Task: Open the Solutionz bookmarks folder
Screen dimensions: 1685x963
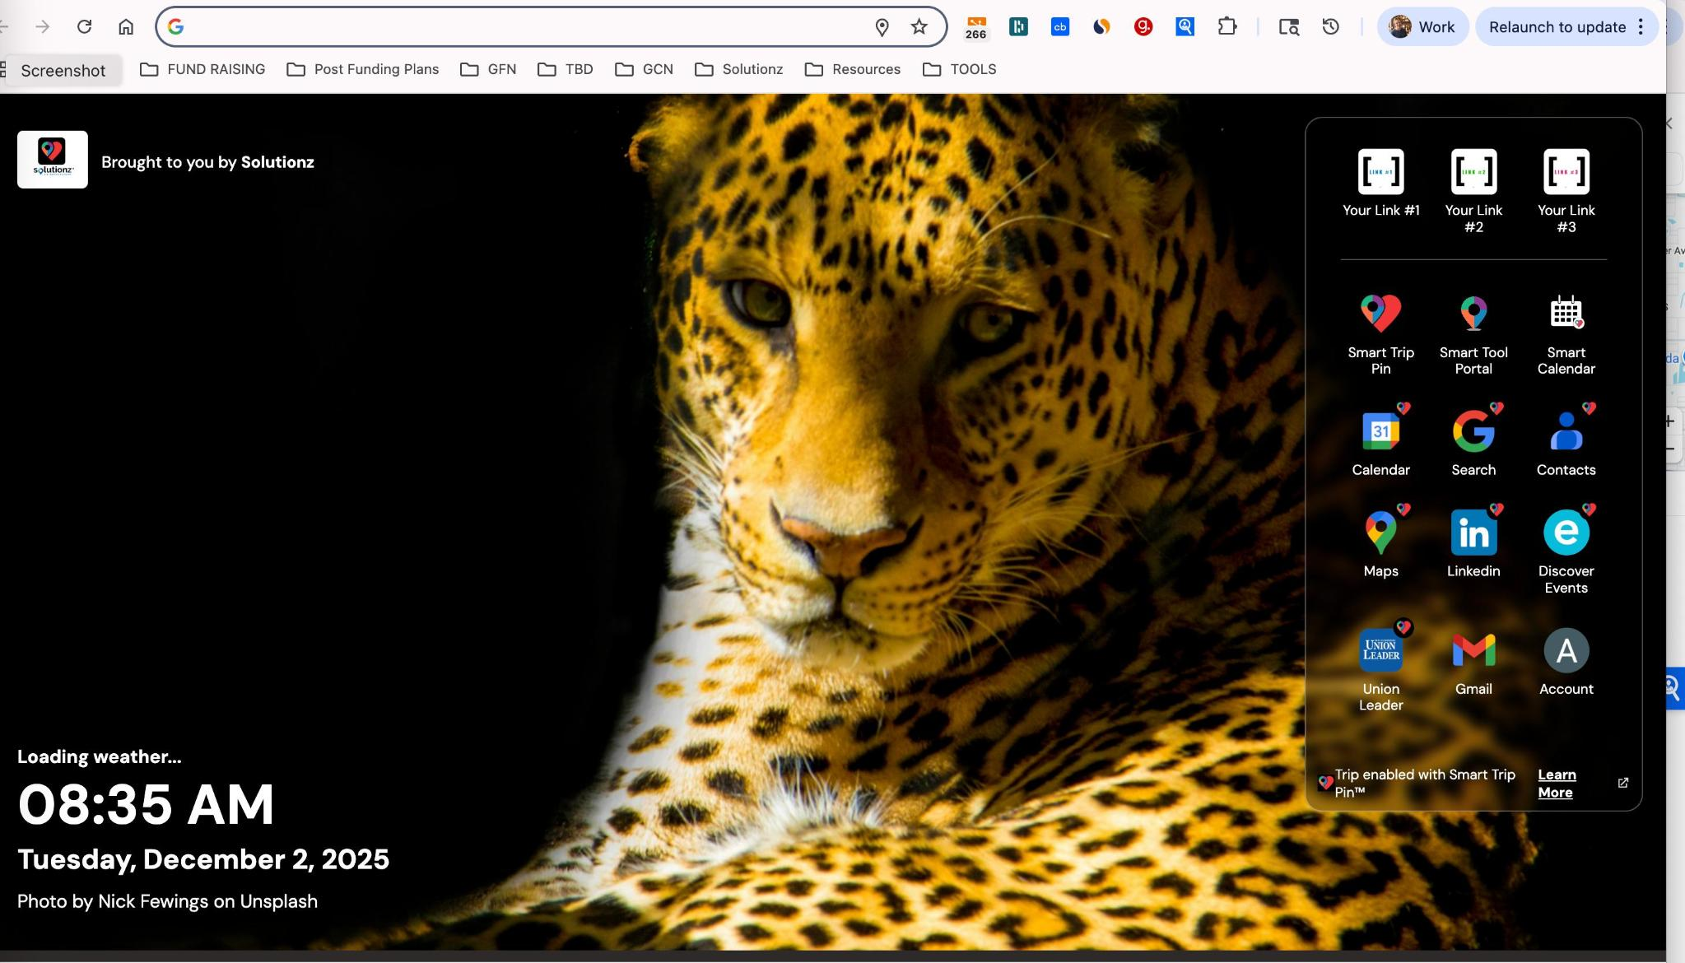Action: [x=738, y=69]
